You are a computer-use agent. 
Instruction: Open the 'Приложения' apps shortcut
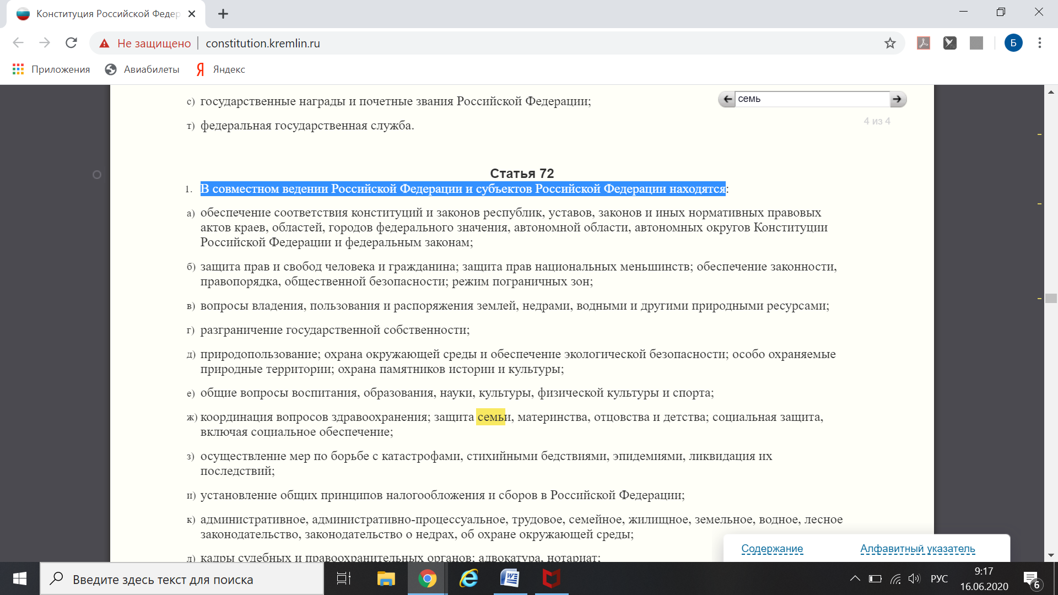pos(51,69)
